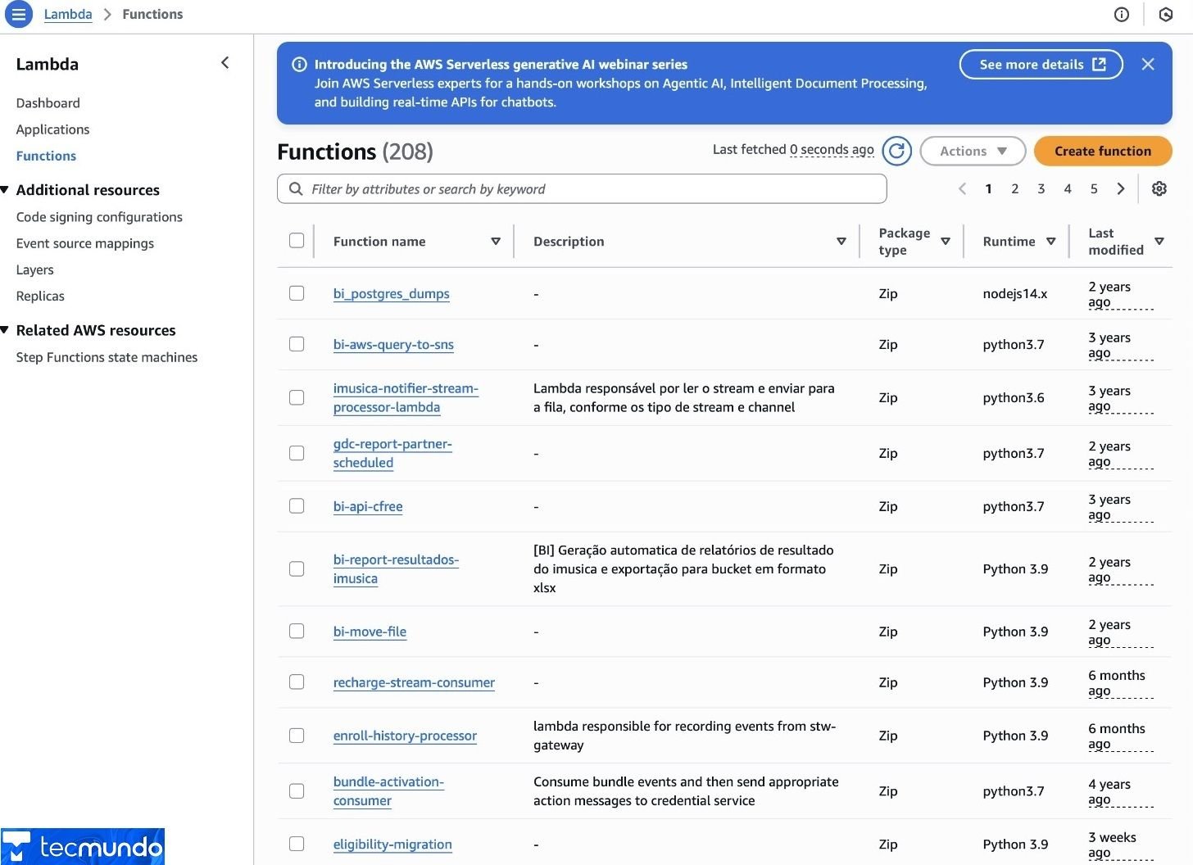The image size is (1193, 865).
Task: Go to page 4 of functions
Action: point(1068,188)
